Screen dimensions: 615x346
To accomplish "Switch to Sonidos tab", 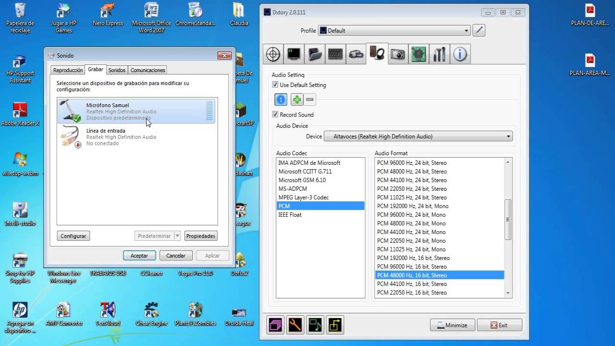I will click(x=117, y=70).
